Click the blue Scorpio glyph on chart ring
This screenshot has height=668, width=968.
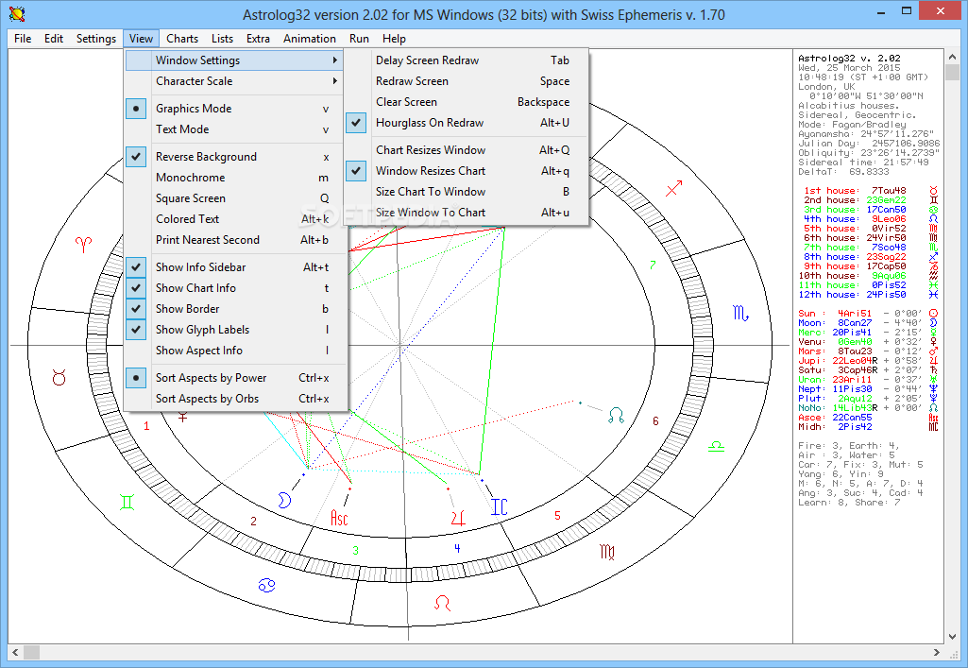coord(740,313)
